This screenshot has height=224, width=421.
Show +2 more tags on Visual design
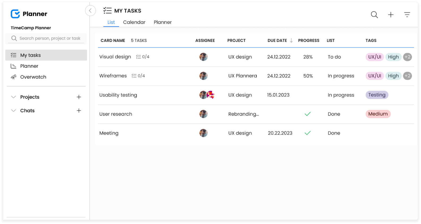(407, 57)
